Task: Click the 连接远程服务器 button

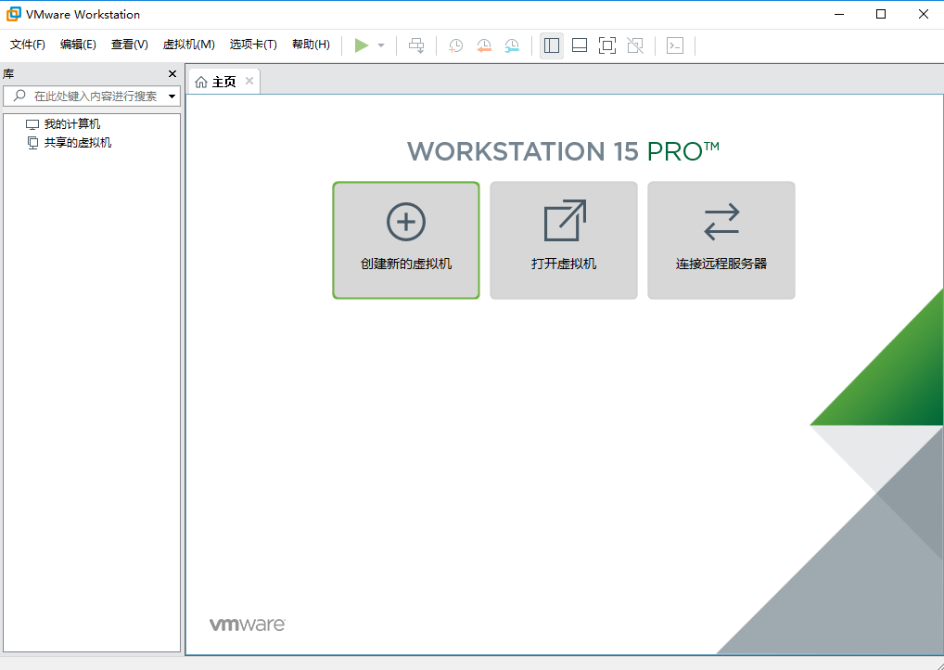Action: click(721, 239)
